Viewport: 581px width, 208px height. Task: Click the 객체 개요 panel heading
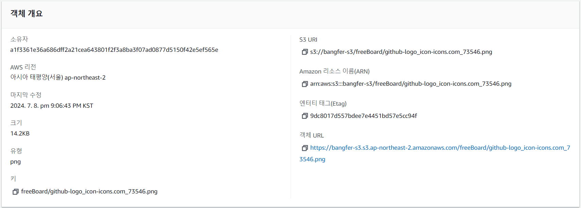(x=27, y=14)
